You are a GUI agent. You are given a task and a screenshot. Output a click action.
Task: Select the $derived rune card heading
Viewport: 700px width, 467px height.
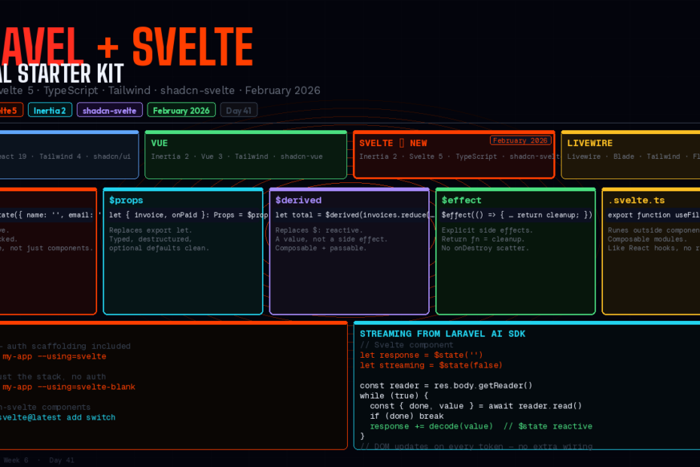point(298,200)
